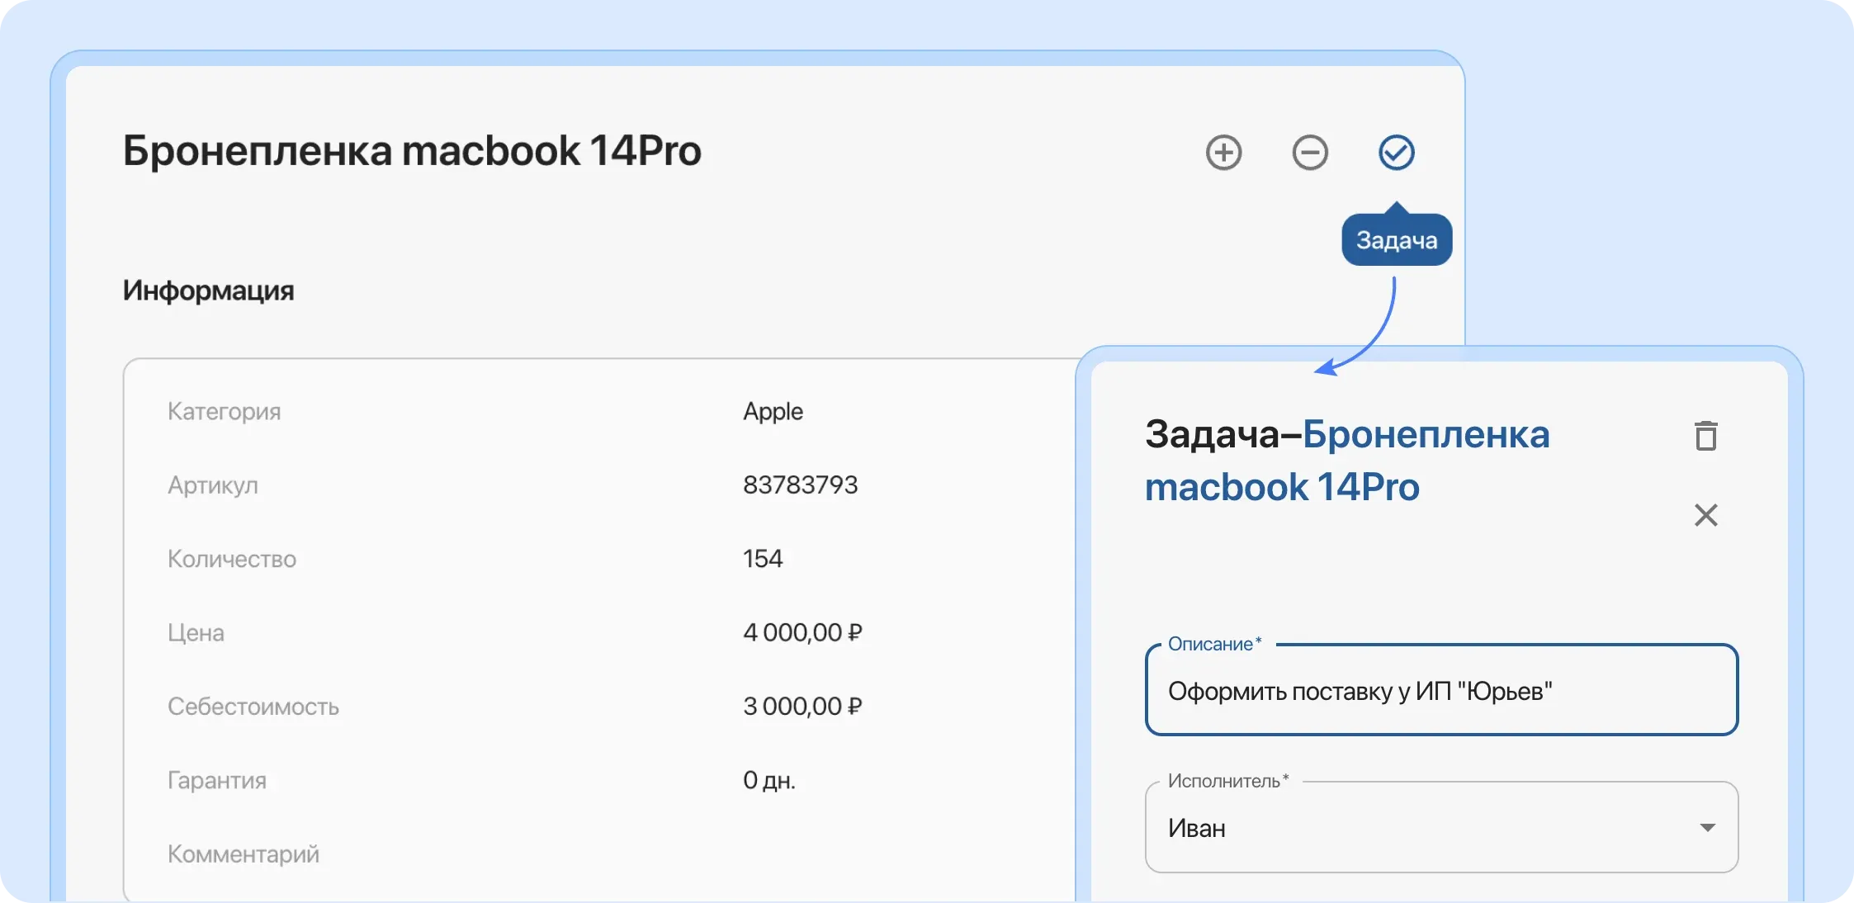Select the Apple category value
Viewport: 1854px width, 903px height.
[x=773, y=412]
